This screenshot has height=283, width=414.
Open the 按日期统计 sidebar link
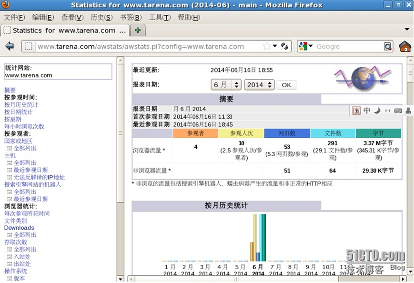tap(18, 112)
